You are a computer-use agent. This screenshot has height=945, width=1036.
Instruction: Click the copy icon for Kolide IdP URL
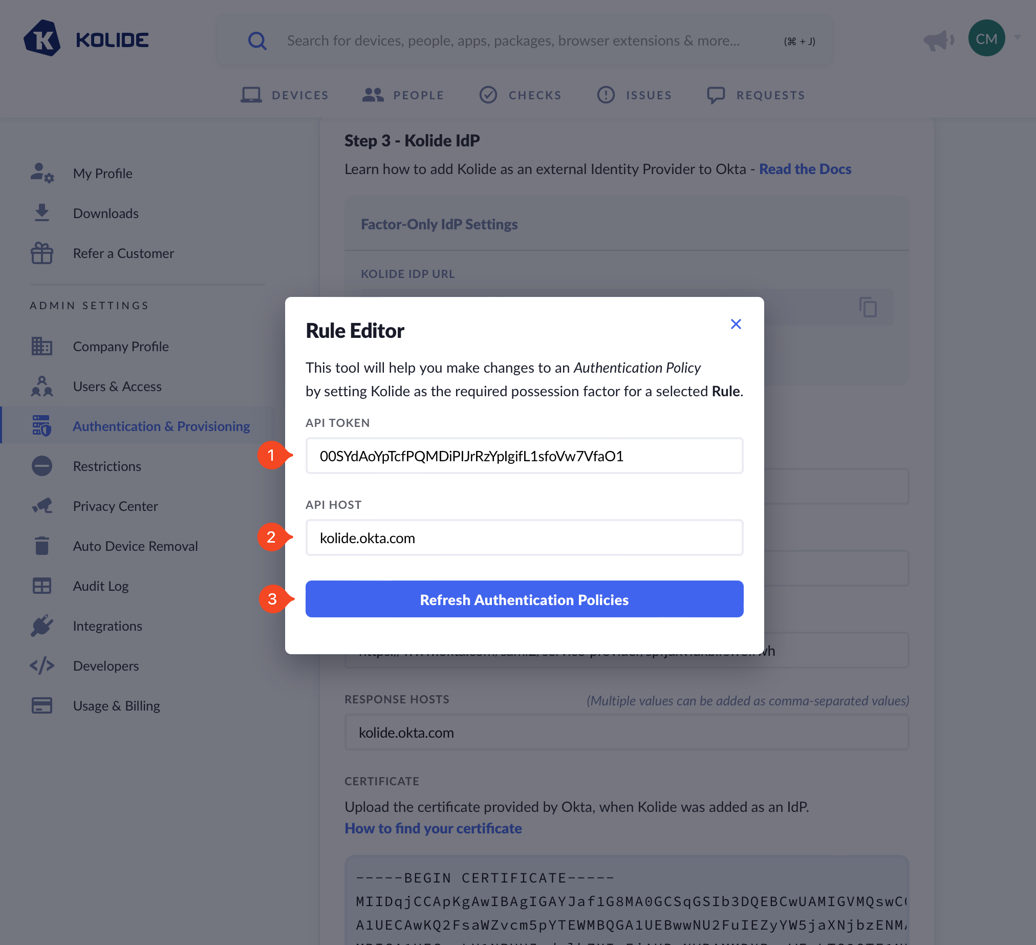coord(868,307)
